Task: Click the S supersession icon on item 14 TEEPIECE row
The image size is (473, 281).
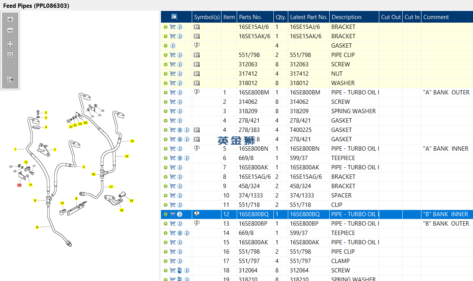Action: (180, 233)
